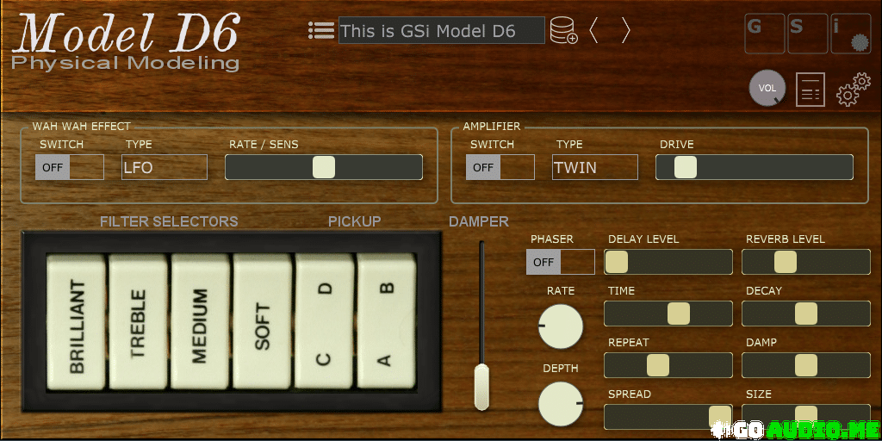Toggle the MEDIUM filter rocker

(x=200, y=322)
